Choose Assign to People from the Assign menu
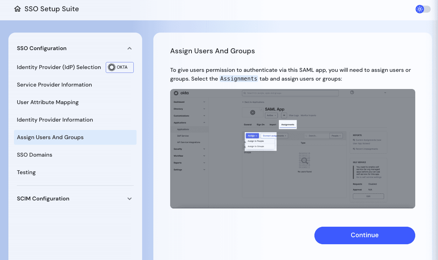Viewport: 438px width, 260px height. pos(256,141)
